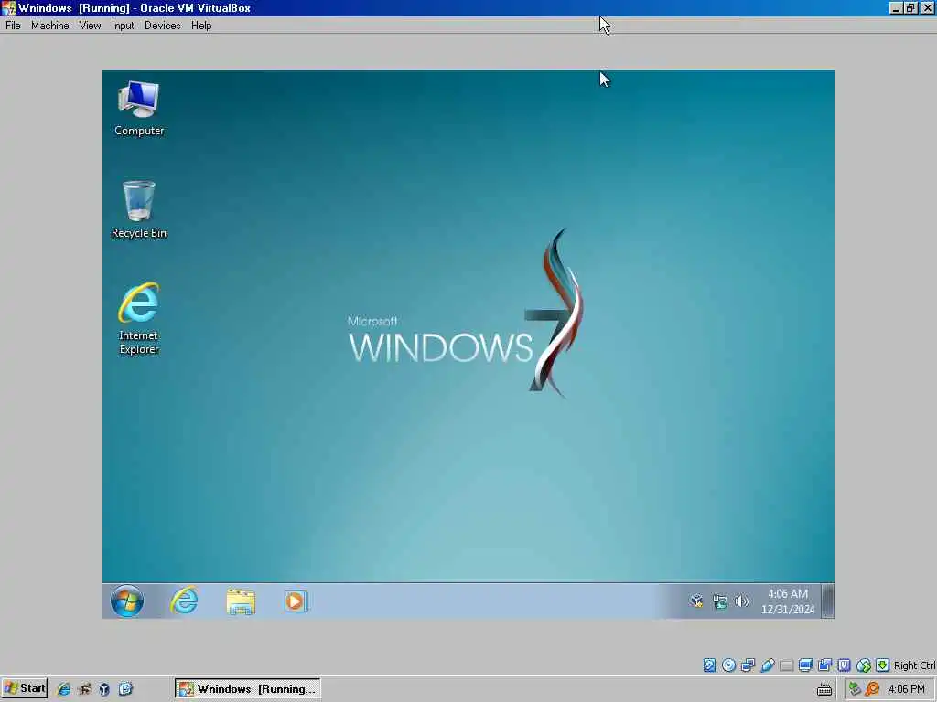Click the virtualization CPU status icon
Screen dimensions: 937x702
pos(844,665)
